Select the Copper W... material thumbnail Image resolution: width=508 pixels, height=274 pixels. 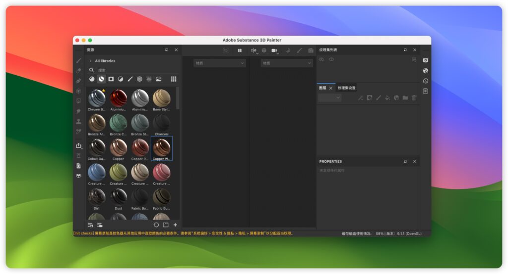pos(161,149)
